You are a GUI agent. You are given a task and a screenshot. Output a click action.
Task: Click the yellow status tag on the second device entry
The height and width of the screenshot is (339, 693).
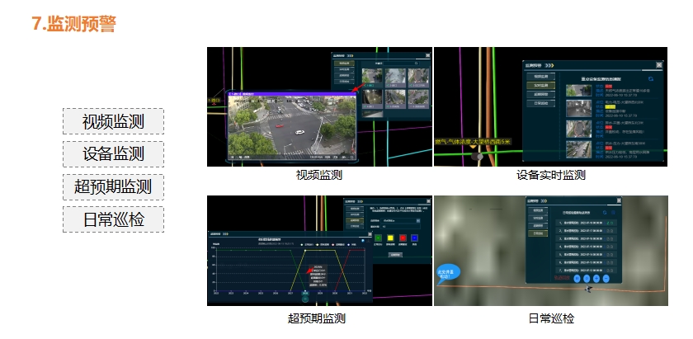(610, 106)
